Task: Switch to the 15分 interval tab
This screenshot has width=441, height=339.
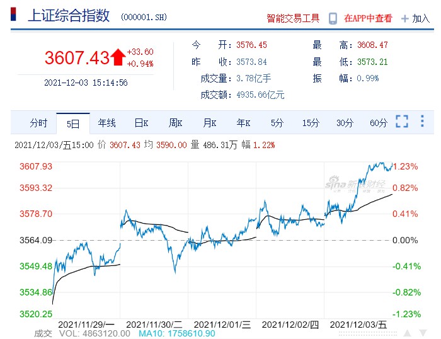Action: pos(311,123)
